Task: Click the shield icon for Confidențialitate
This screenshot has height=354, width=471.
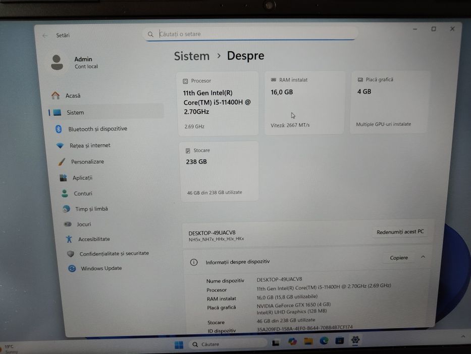Action: (x=71, y=254)
